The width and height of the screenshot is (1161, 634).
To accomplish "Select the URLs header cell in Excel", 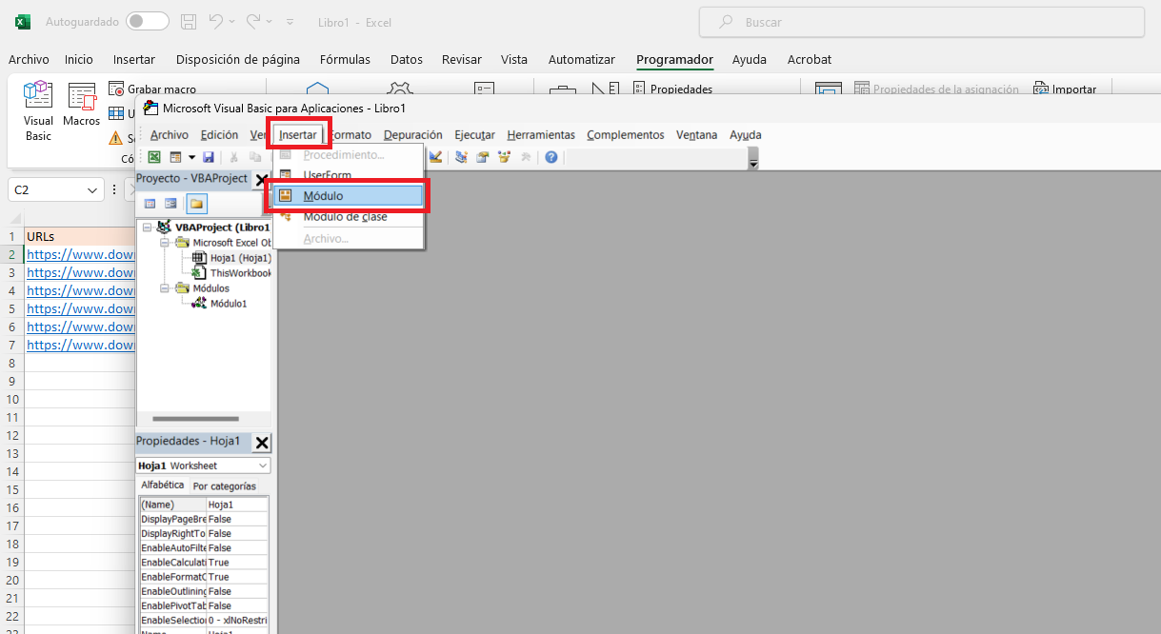I will [80, 236].
